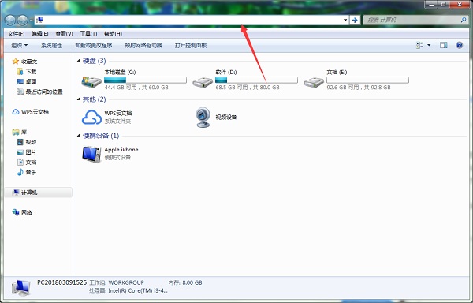Click the C: drive usage bar
The width and height of the screenshot is (473, 303).
click(145, 80)
